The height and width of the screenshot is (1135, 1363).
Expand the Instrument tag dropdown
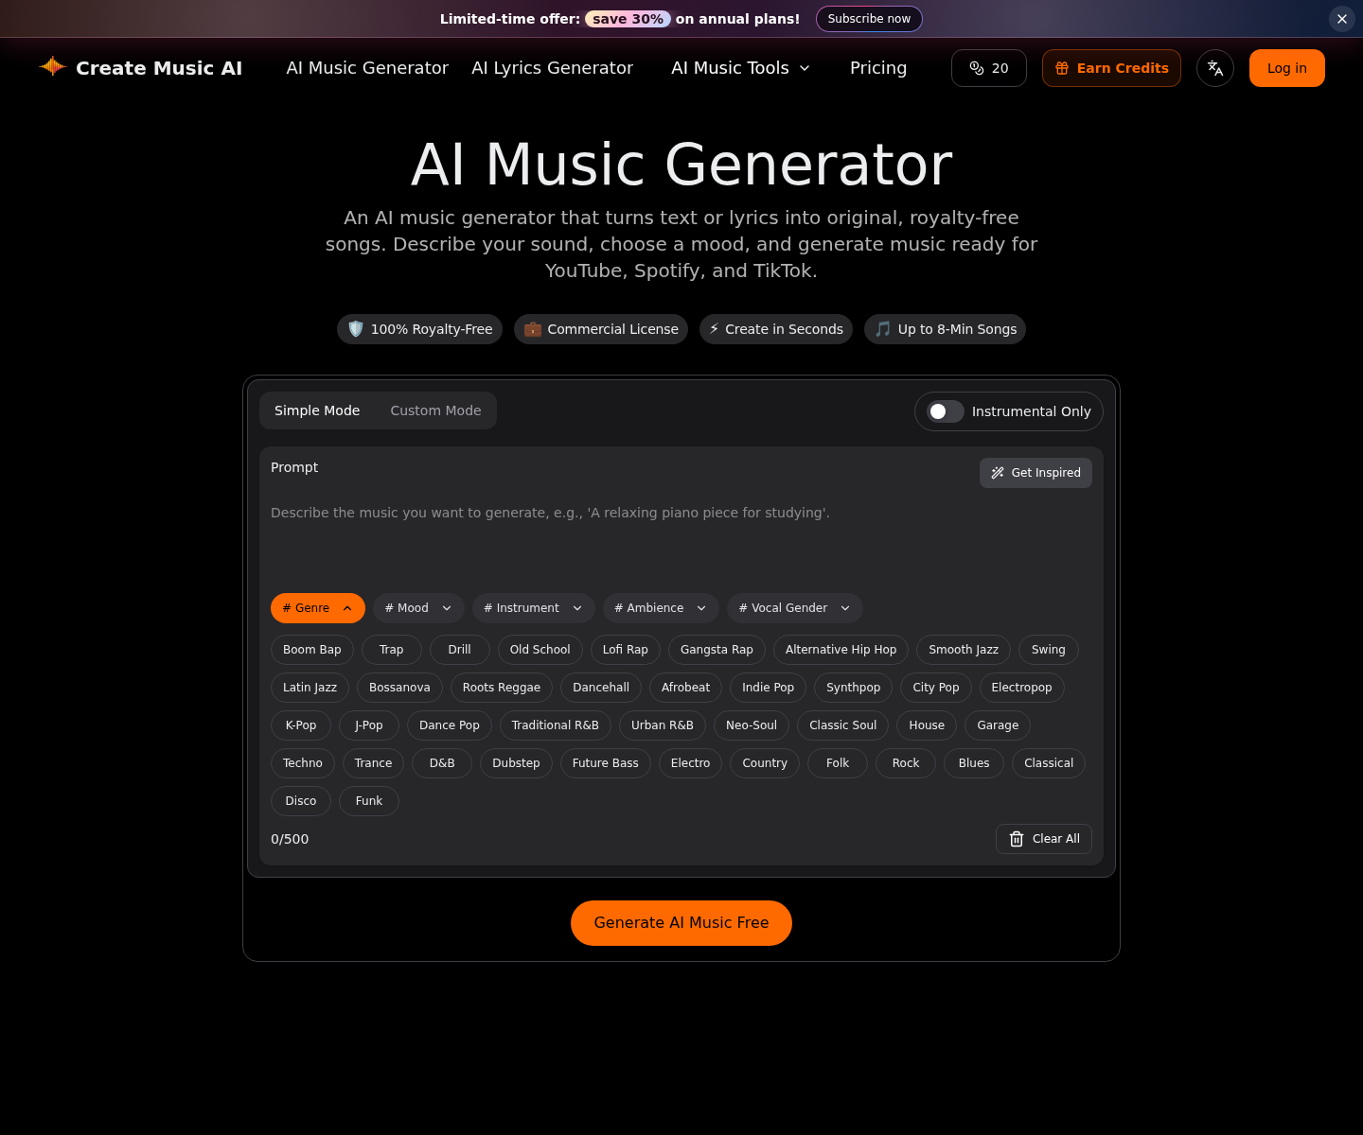coord(534,608)
